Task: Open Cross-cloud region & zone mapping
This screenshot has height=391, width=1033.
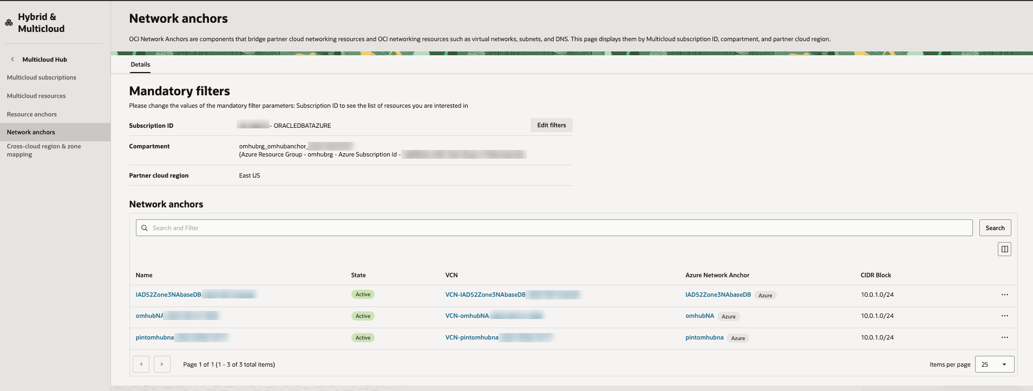Action: (x=44, y=150)
